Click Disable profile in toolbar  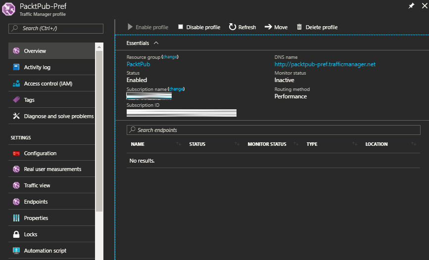click(199, 27)
